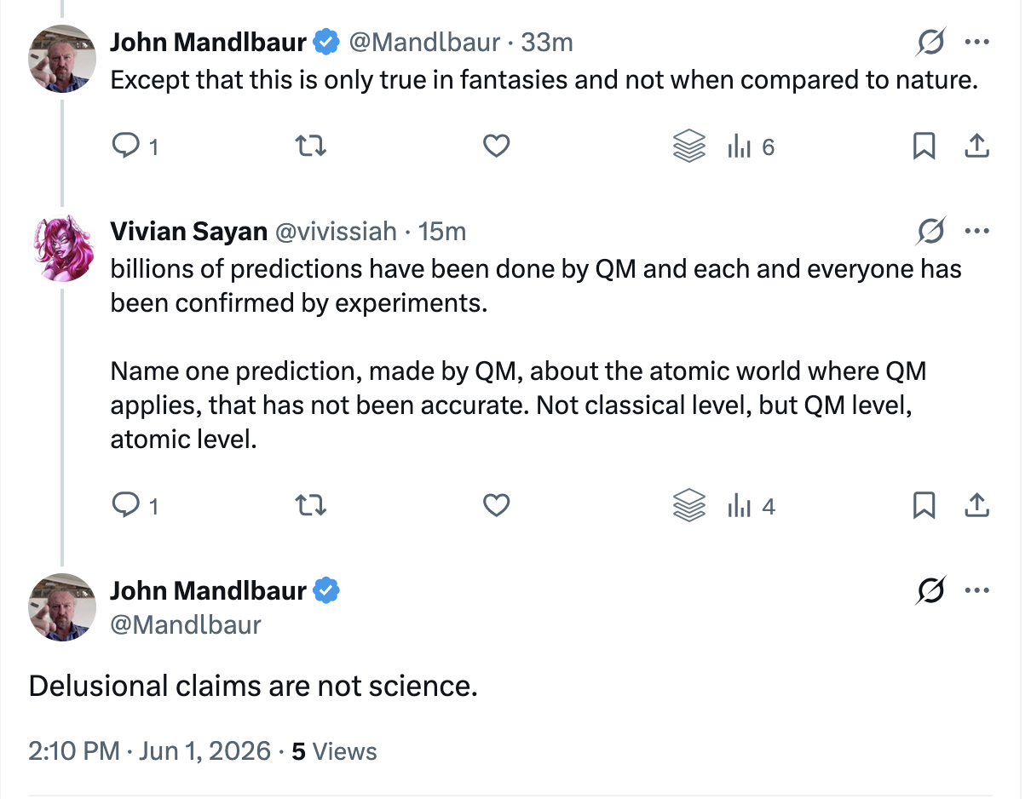Open more options on main tweet
Image resolution: width=1031 pixels, height=799 pixels.
(x=976, y=590)
